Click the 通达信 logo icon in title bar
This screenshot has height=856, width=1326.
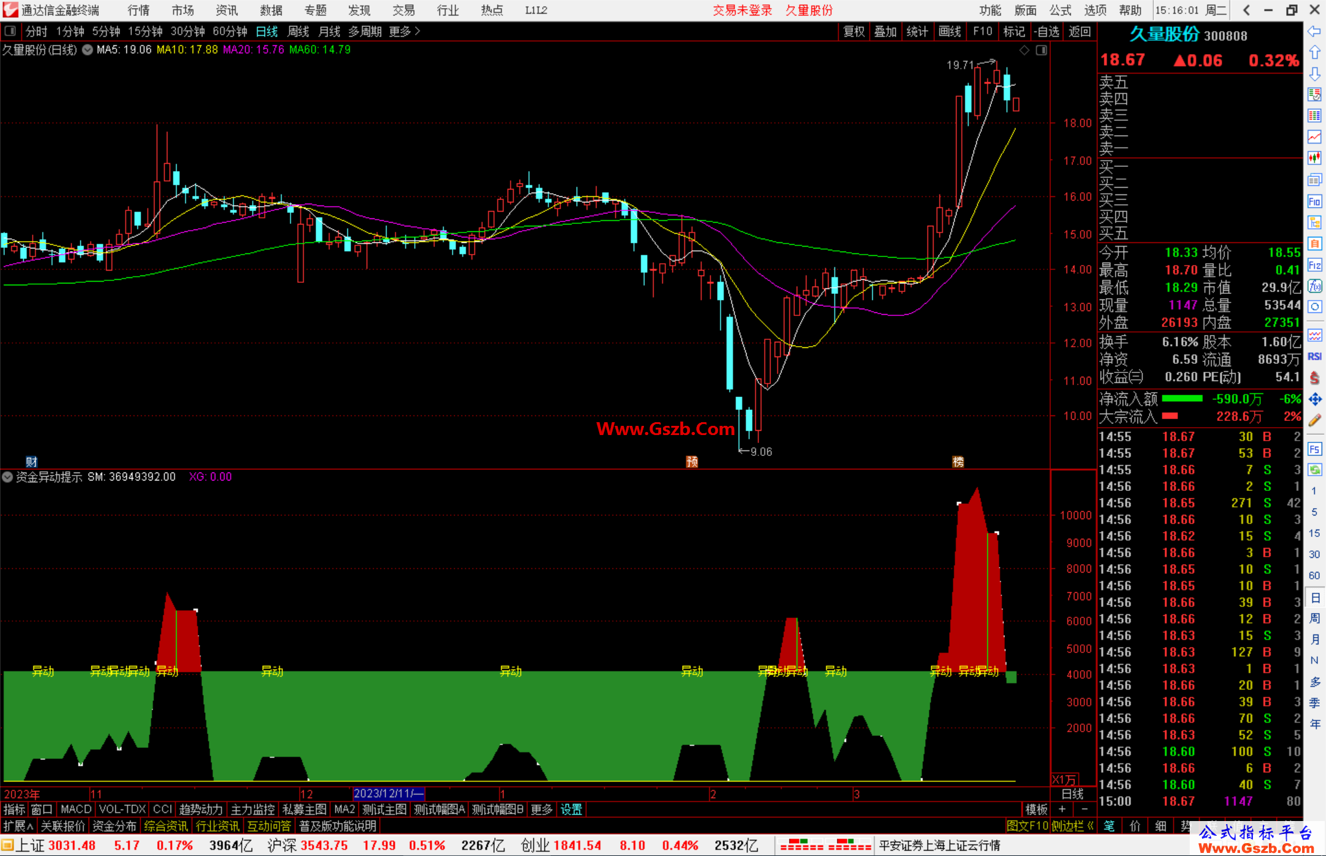click(x=10, y=10)
